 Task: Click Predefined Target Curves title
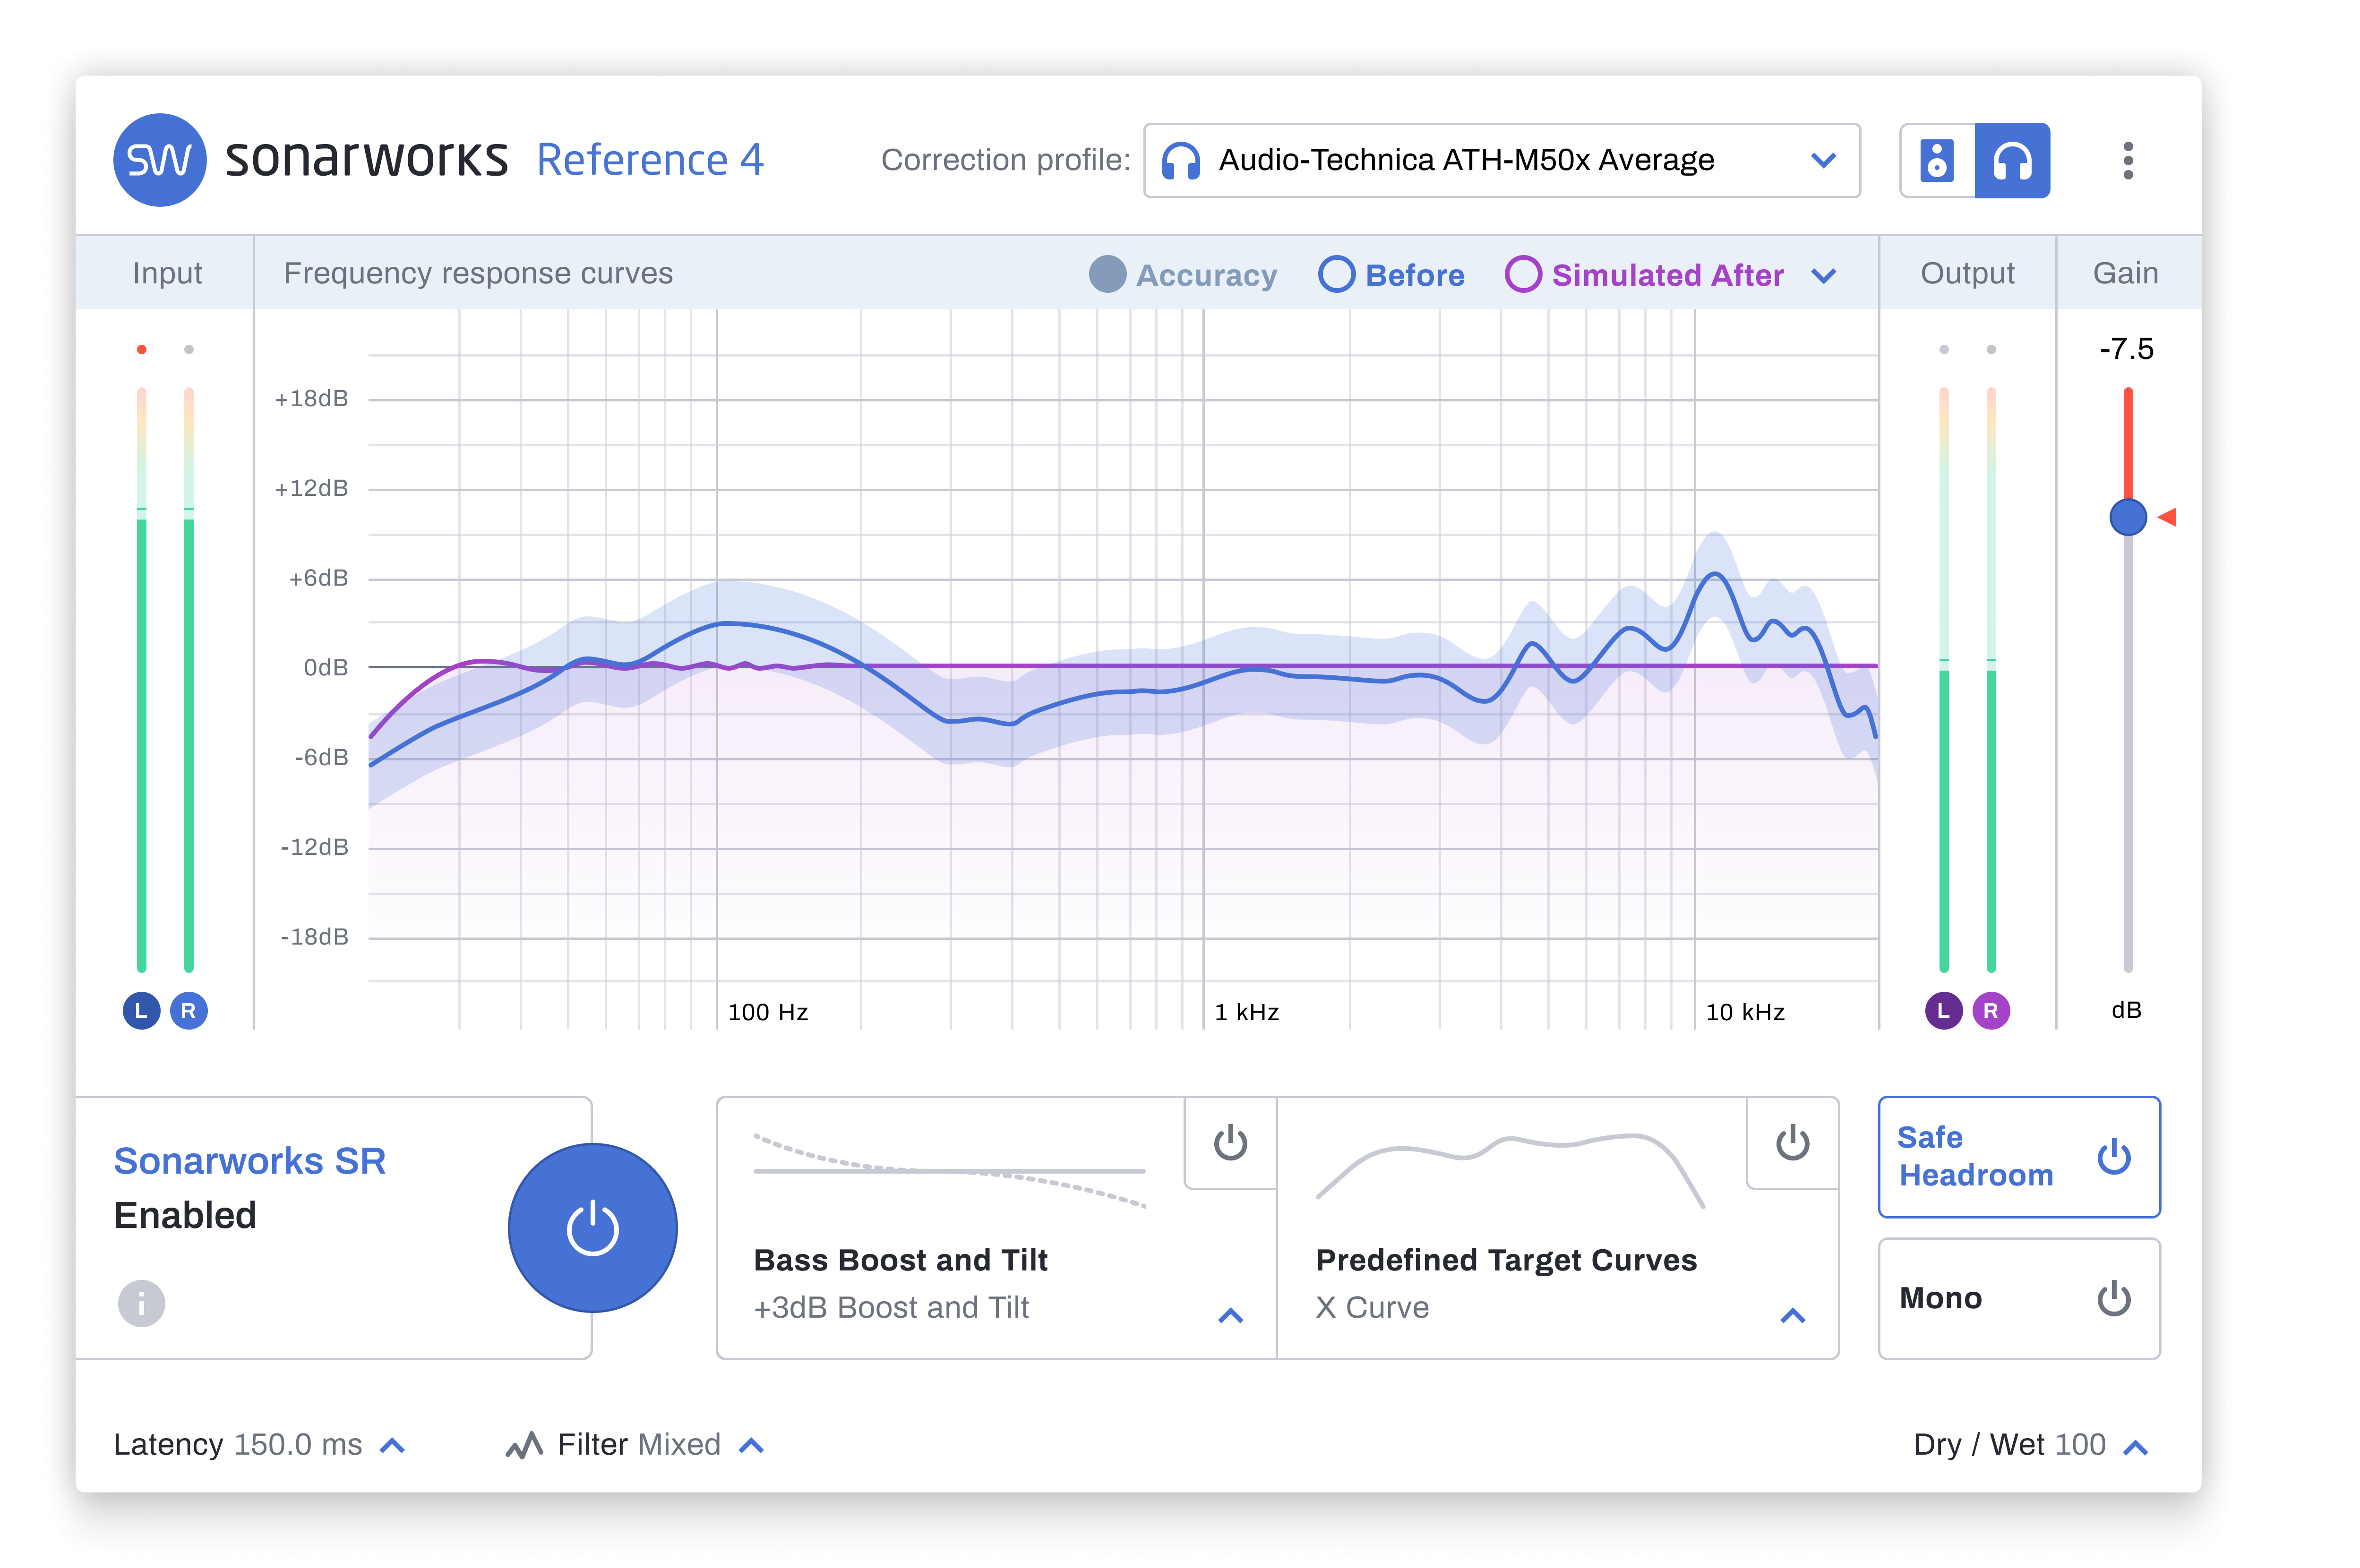[1506, 1260]
